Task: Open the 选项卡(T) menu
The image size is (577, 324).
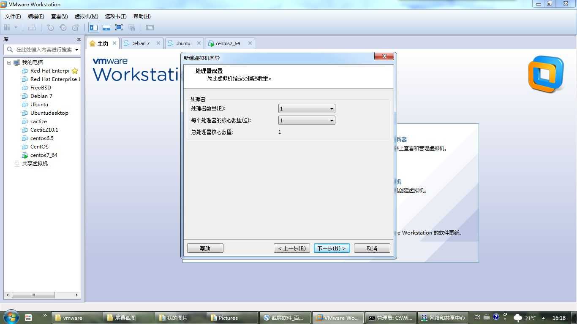Action: coord(116,16)
